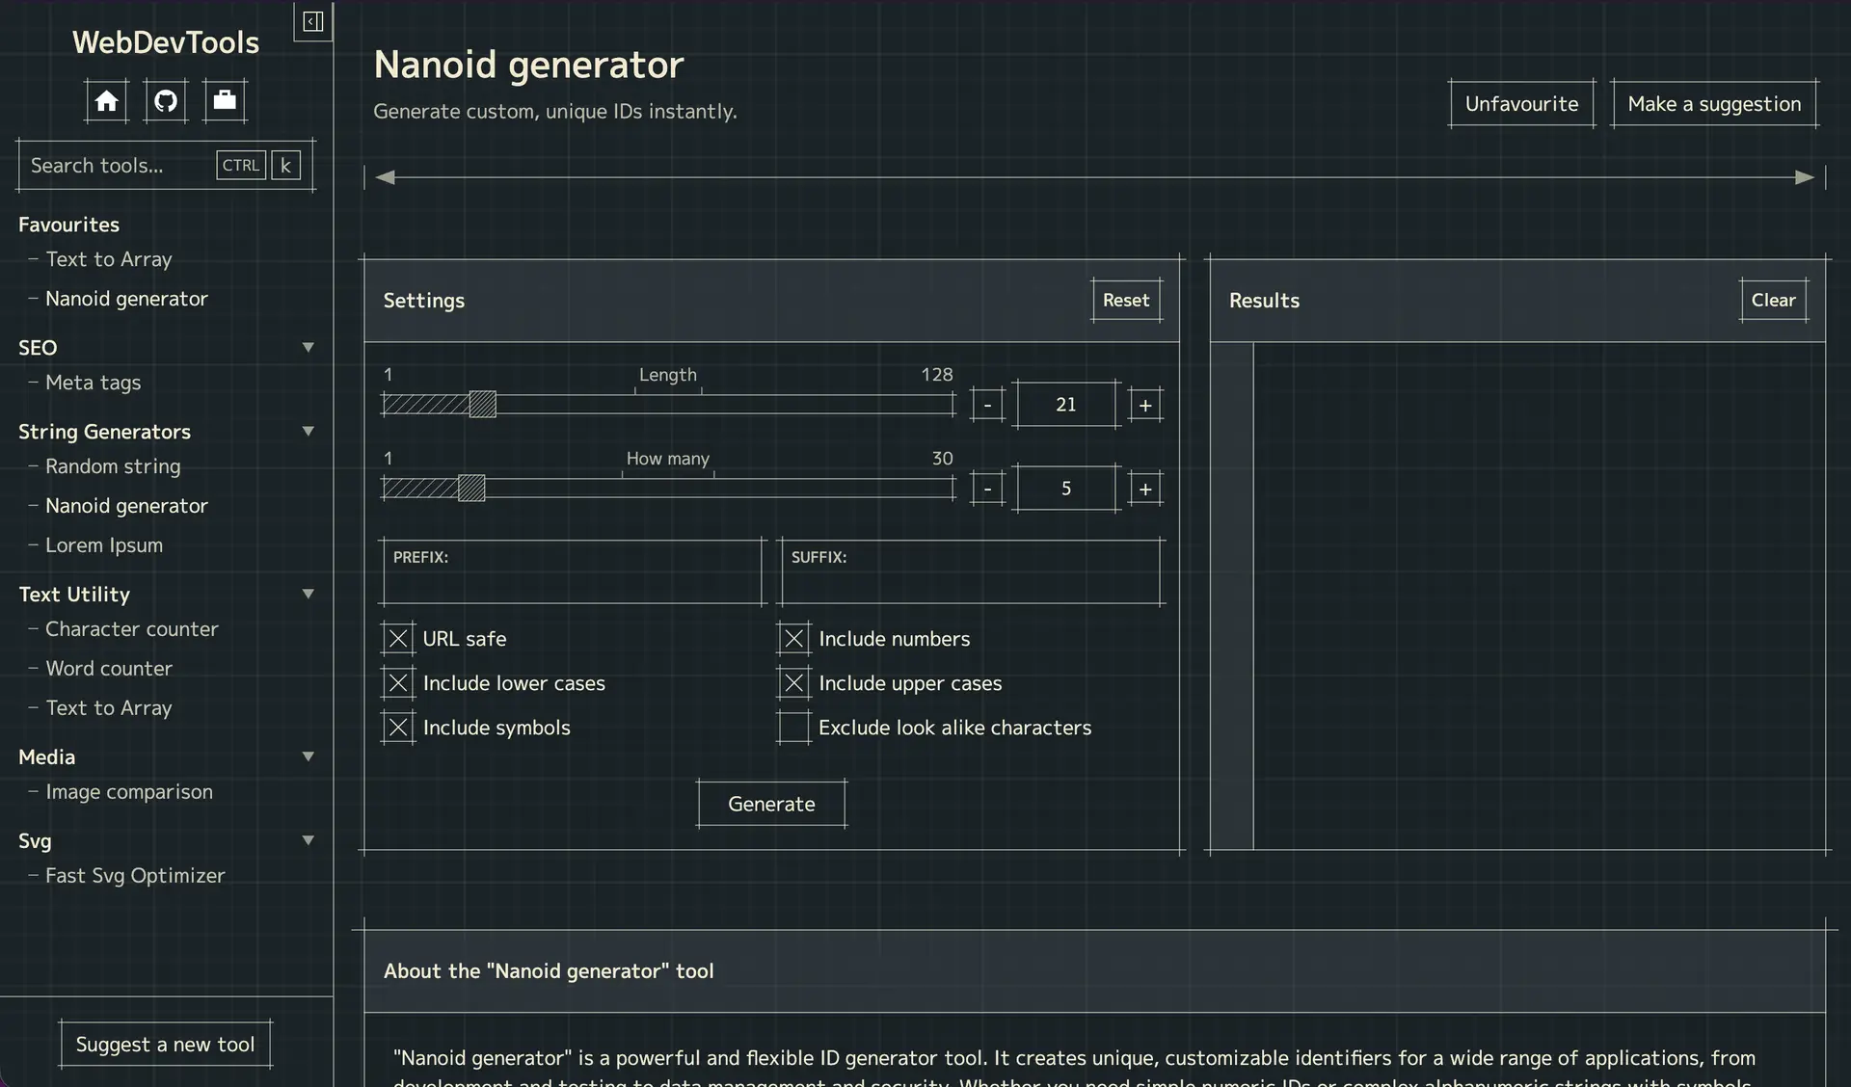
Task: Collapse the SEO section
Action: [x=308, y=347]
